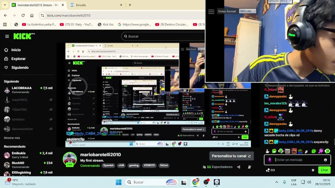Select the XENEIZE tag
Image resolution: width=335 pixels, height=188 pixels.
pos(149,165)
